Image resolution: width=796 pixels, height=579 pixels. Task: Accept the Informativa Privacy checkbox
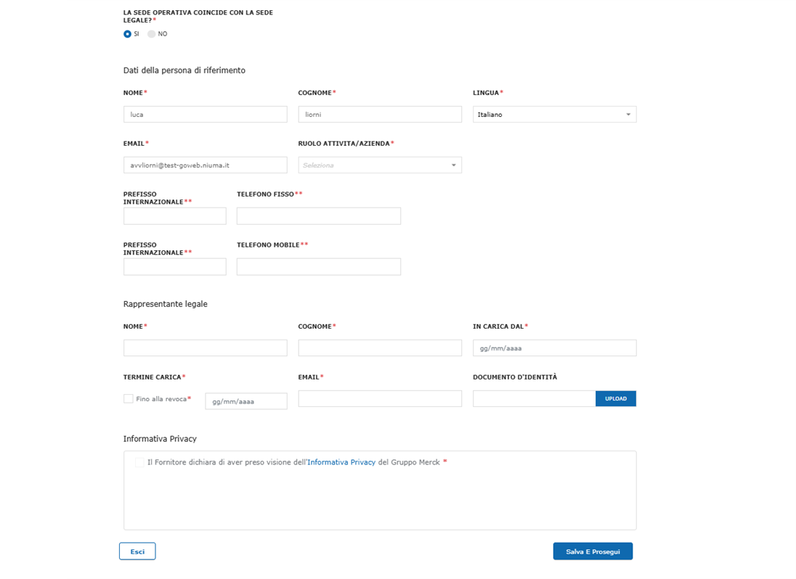[139, 462]
